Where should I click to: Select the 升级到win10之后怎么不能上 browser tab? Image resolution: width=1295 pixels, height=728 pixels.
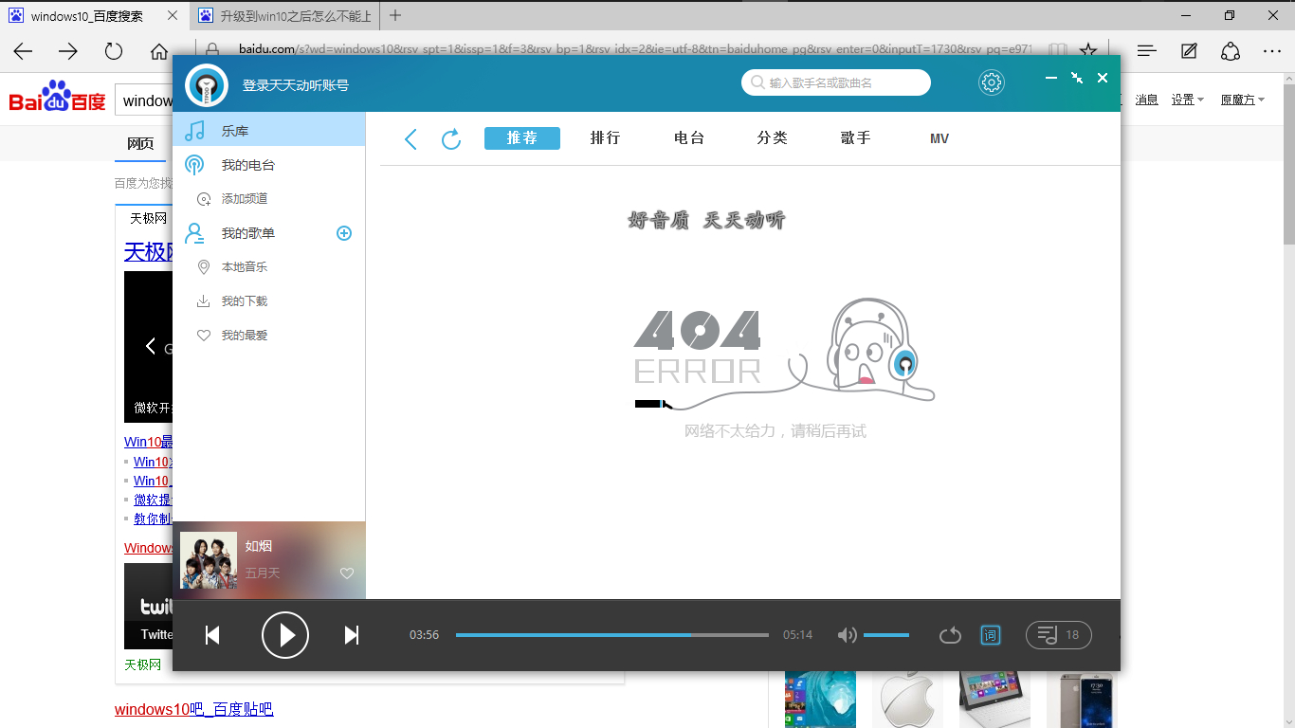coord(284,16)
